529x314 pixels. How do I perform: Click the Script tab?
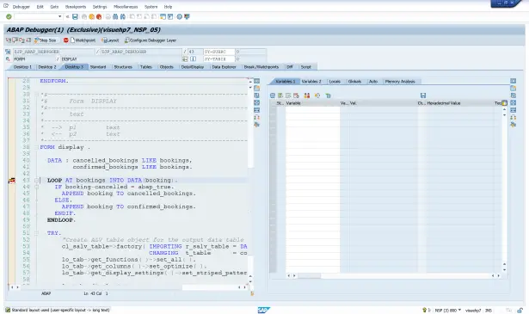point(305,67)
